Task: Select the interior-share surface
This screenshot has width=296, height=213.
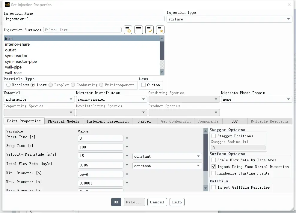Action: pos(82,44)
